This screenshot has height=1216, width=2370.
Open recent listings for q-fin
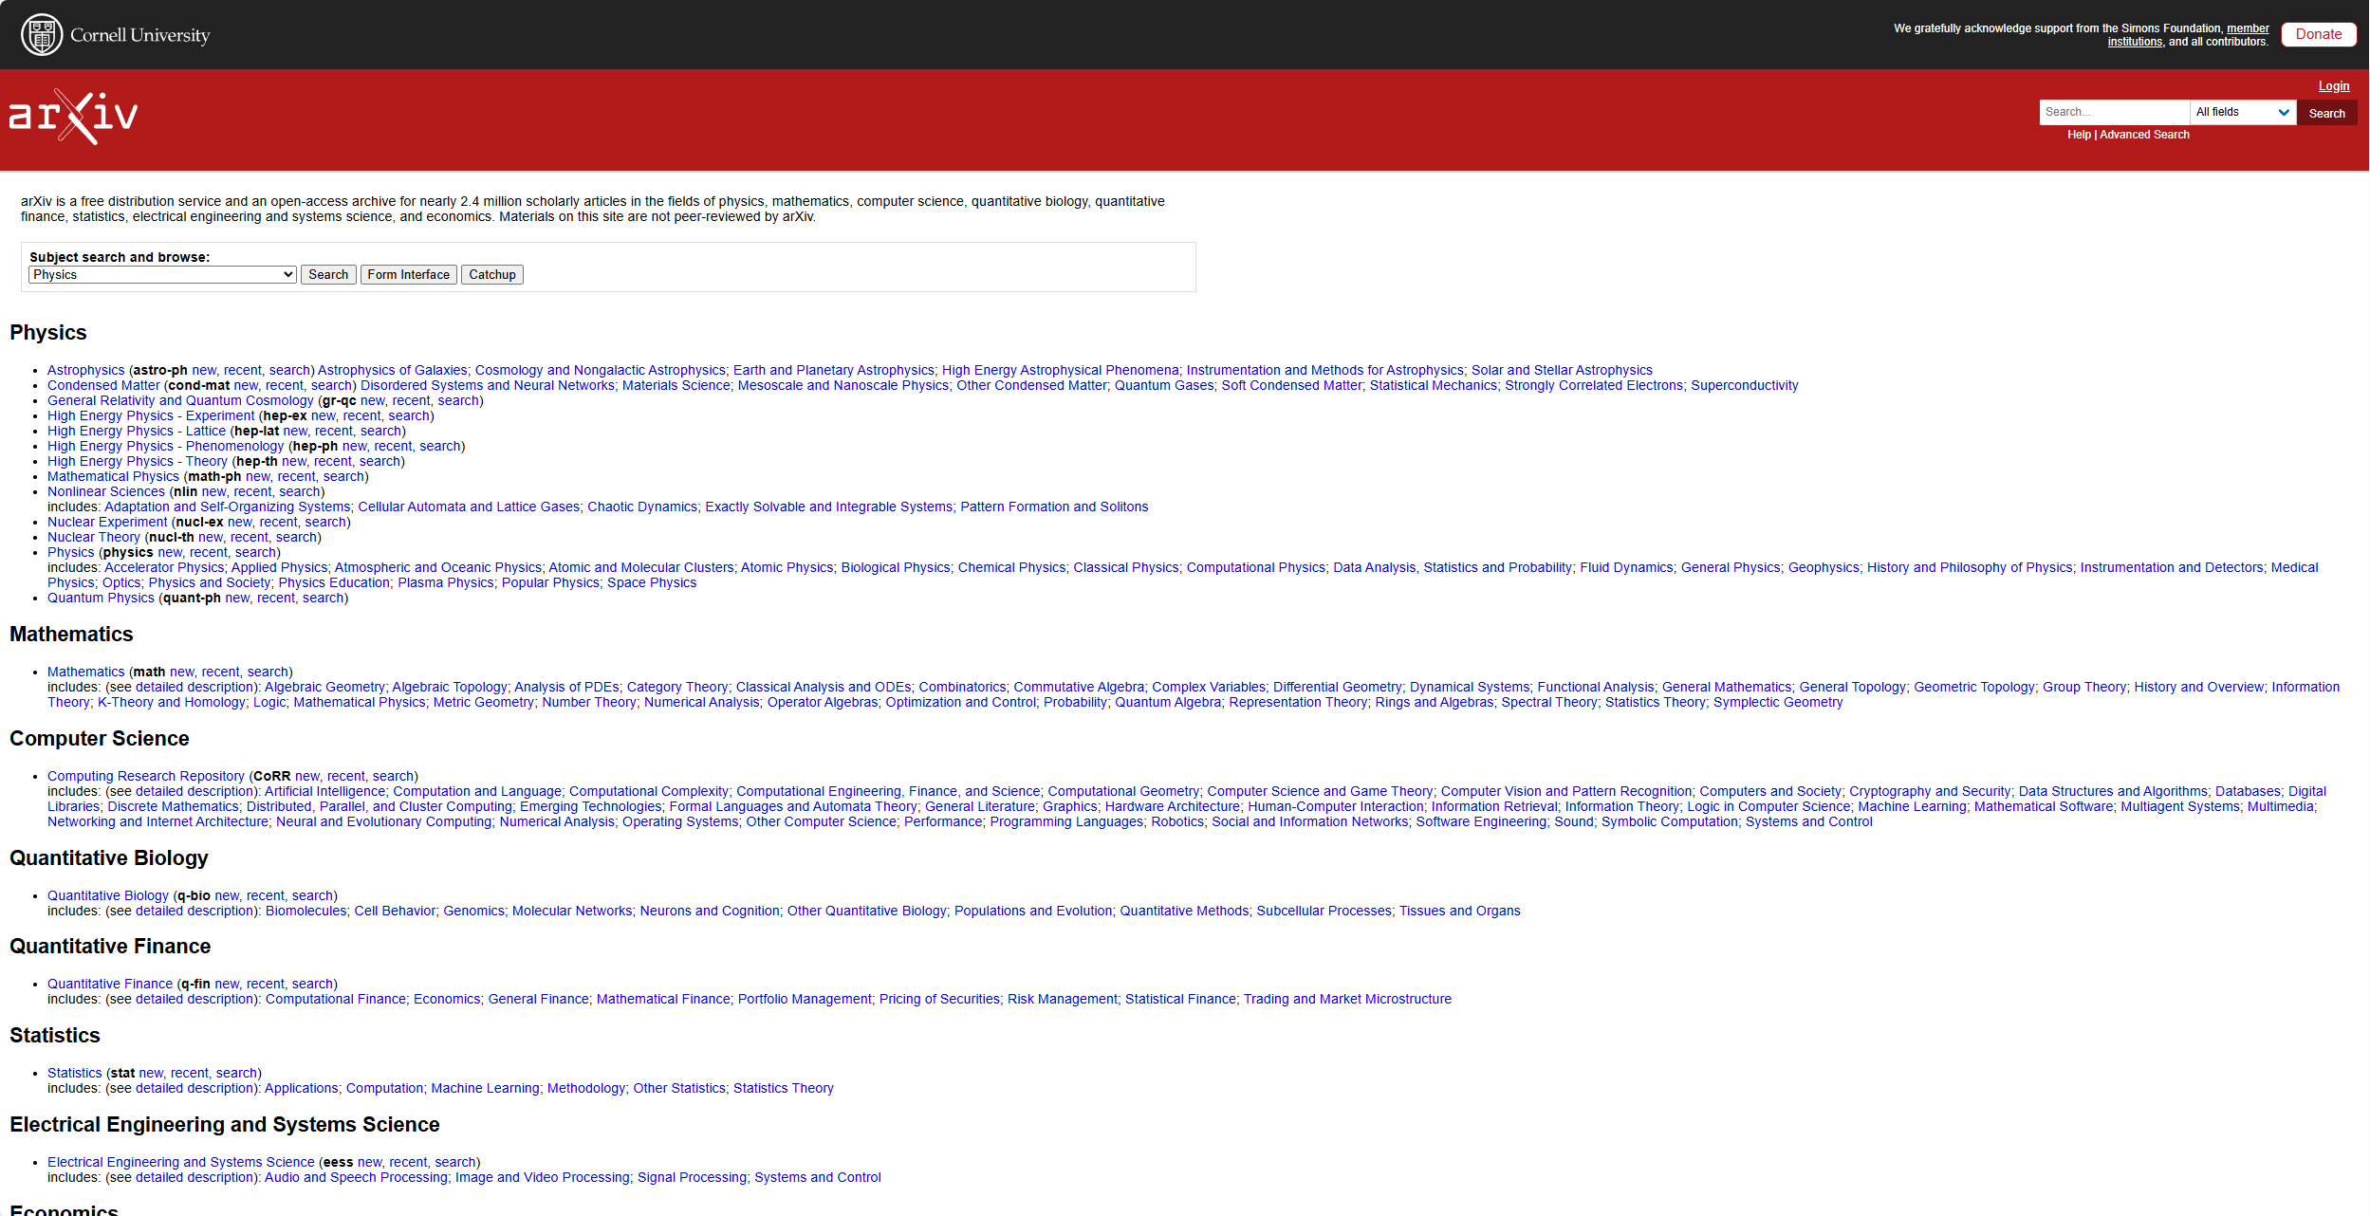265,985
